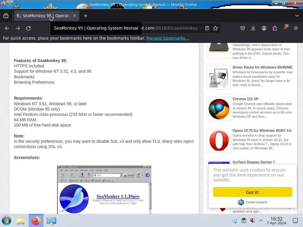This screenshot has height=227, width=303.
Task: Accept cookies with Got it! button
Action: [x=253, y=192]
